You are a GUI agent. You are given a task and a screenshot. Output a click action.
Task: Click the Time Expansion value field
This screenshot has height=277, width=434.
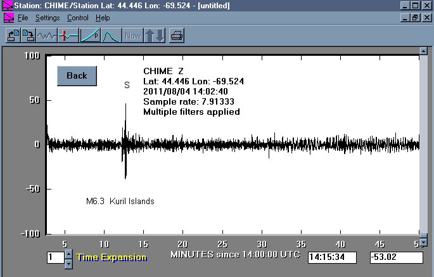[55, 257]
